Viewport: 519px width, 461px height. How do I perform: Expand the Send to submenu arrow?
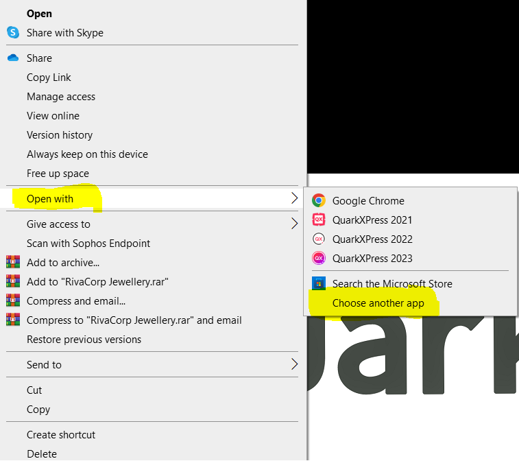pos(294,364)
